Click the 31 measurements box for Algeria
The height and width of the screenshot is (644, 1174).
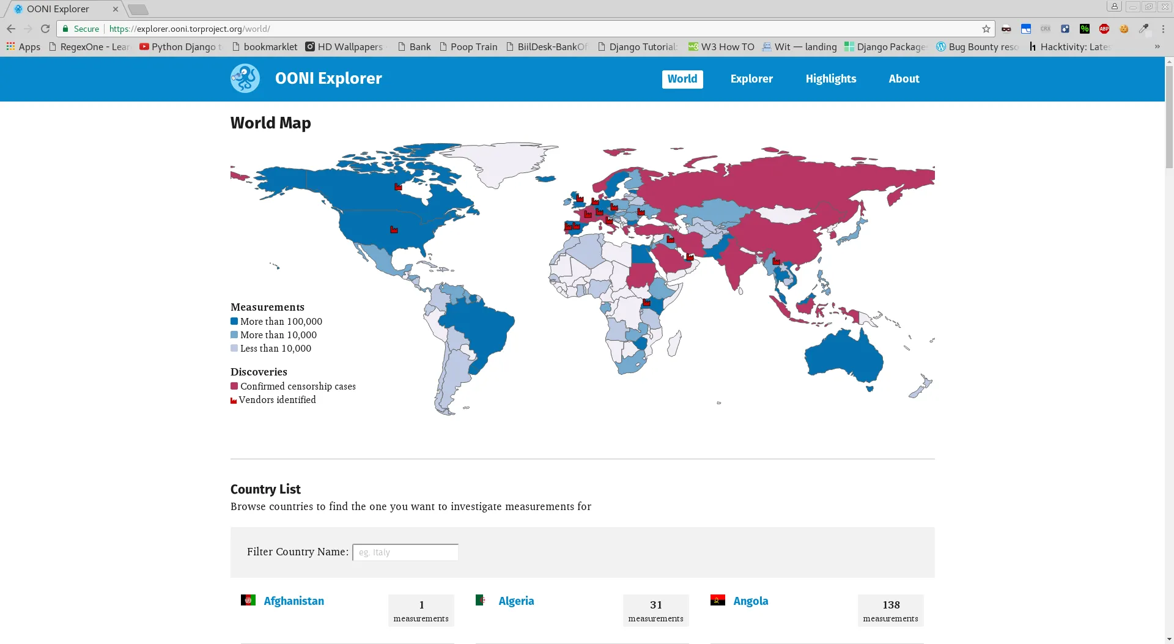[x=655, y=610]
